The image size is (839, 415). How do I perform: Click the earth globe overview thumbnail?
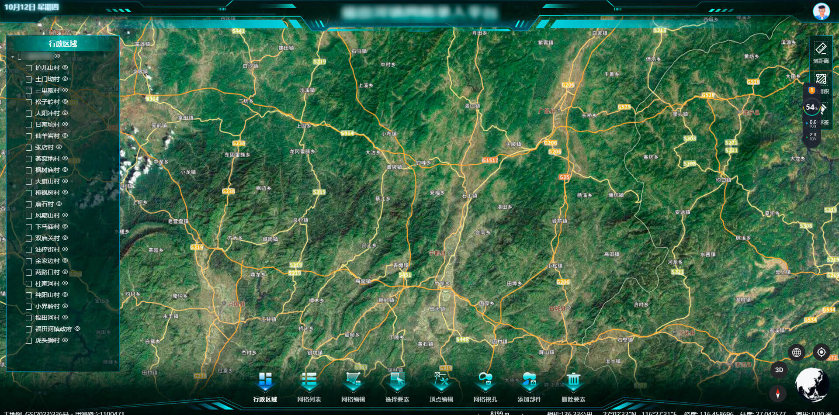[812, 384]
